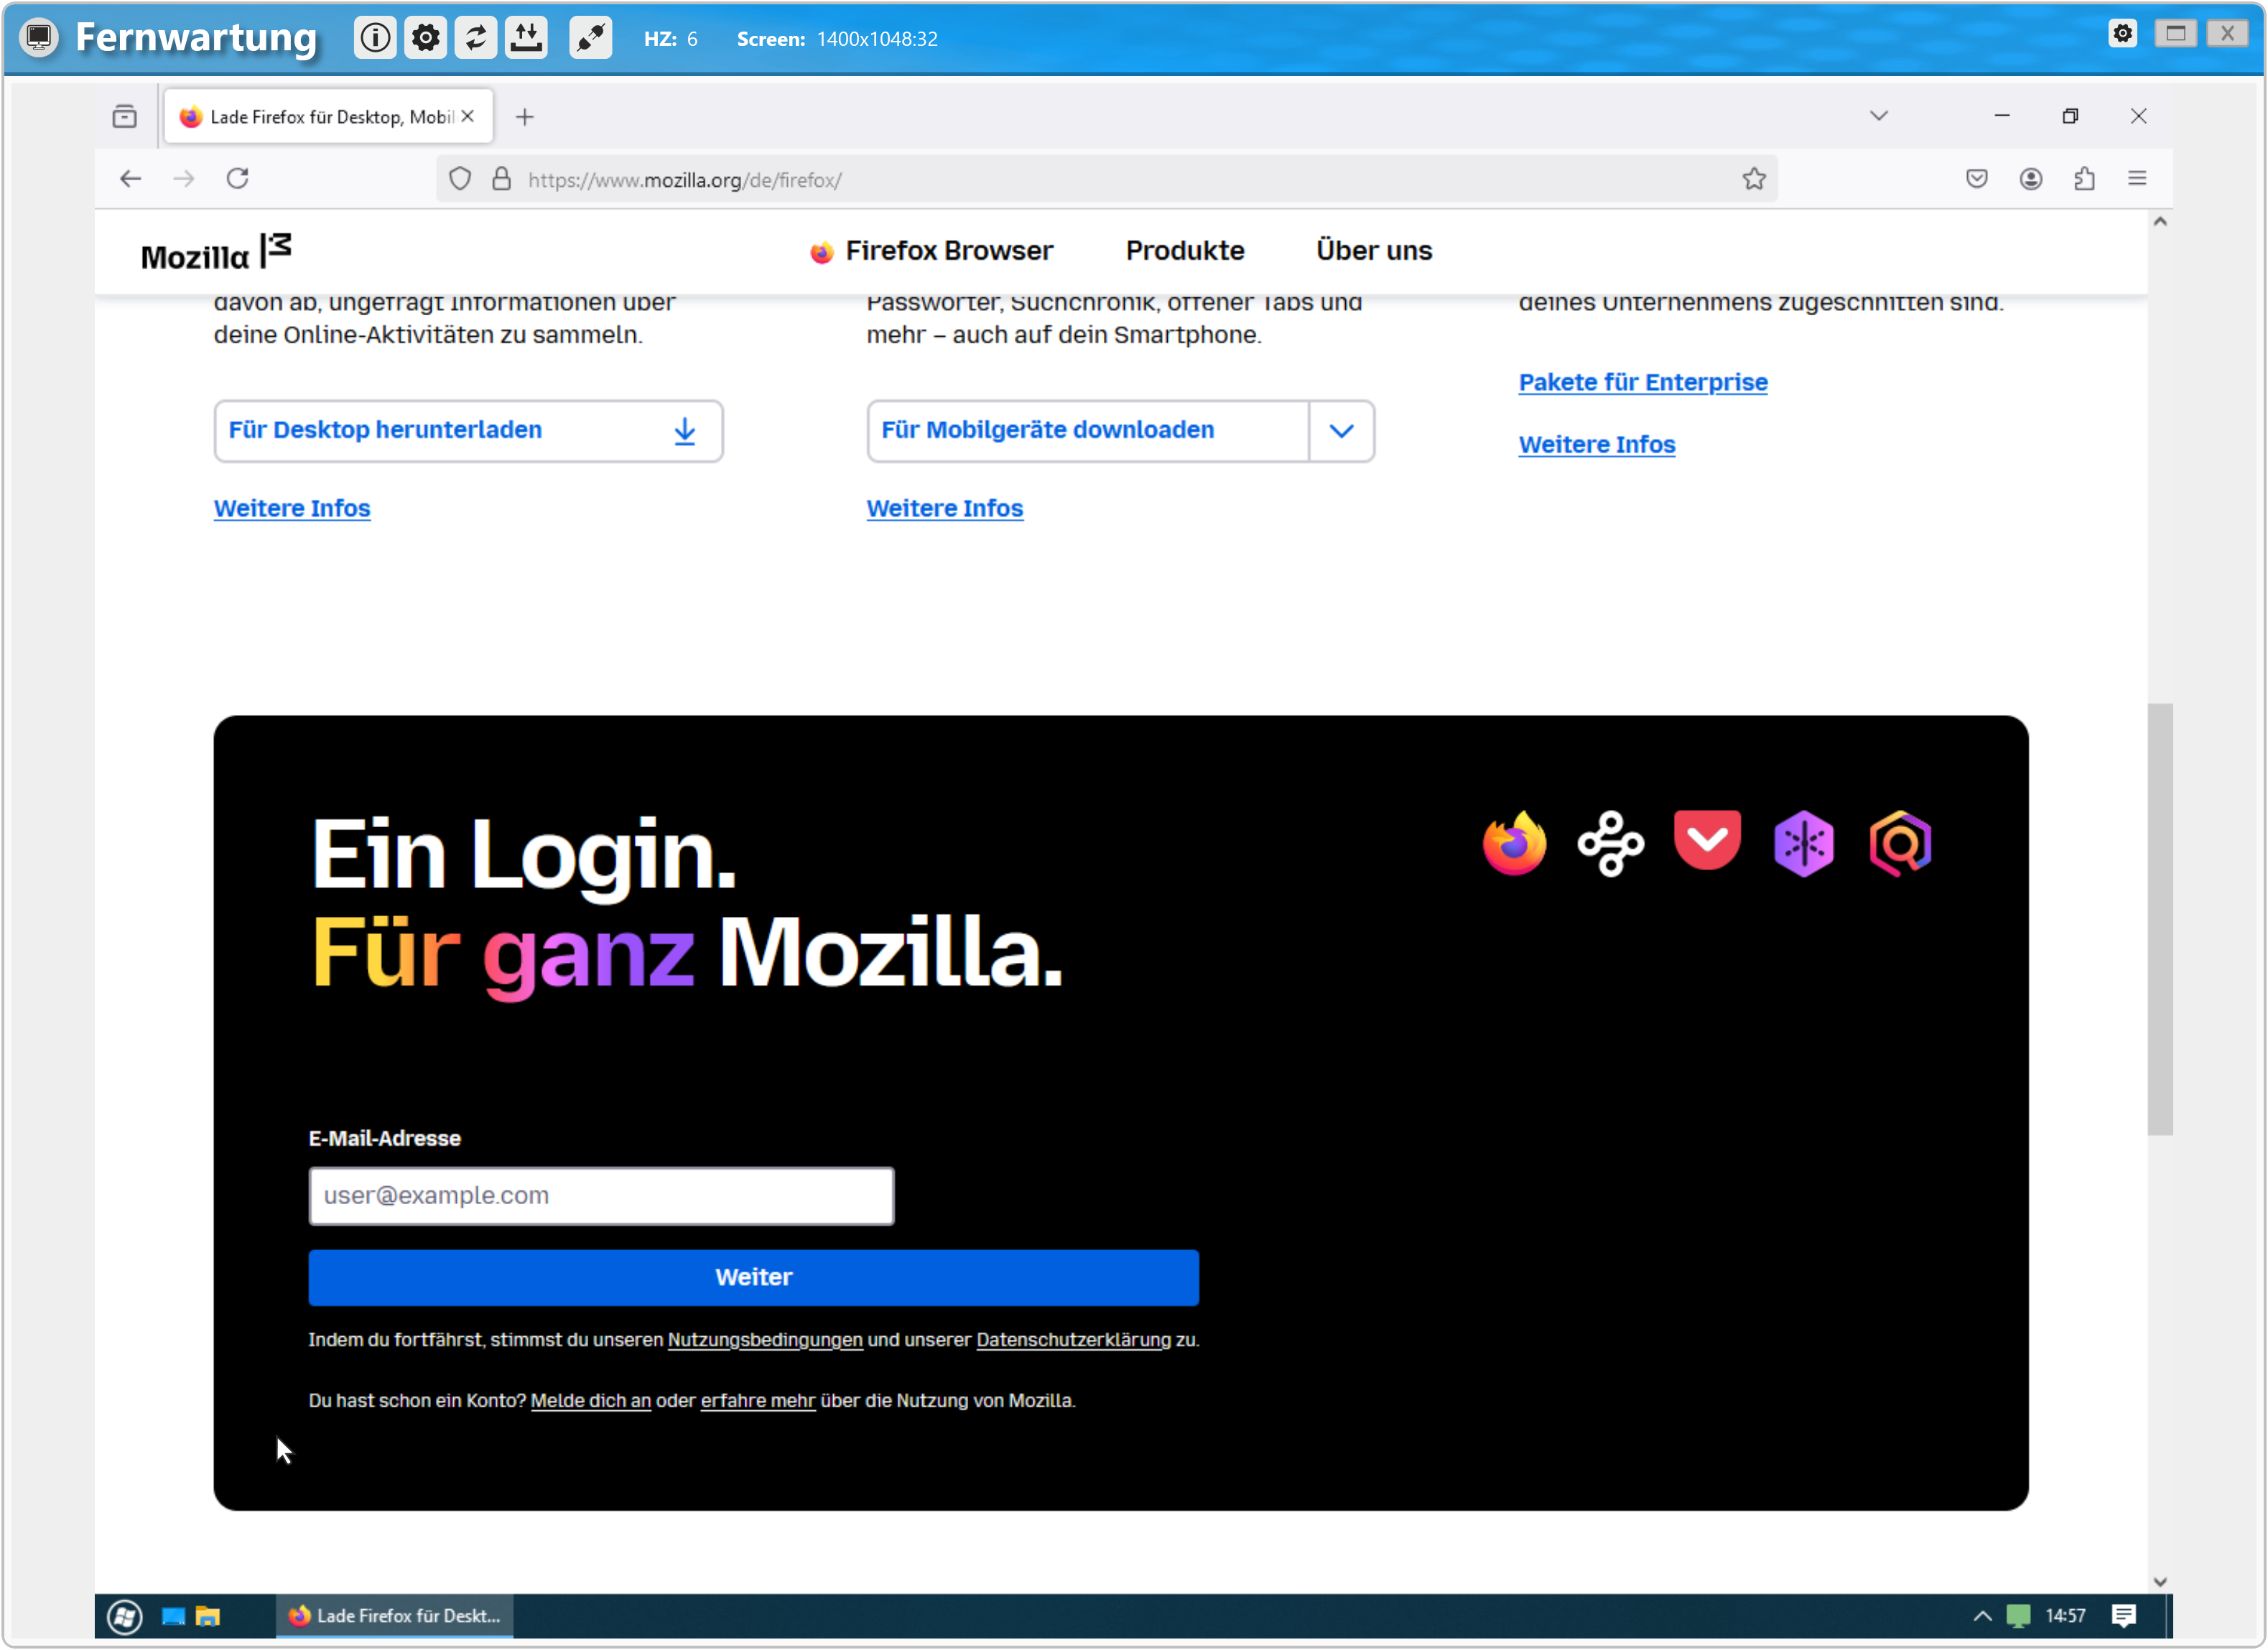The height and width of the screenshot is (1650, 2268).
Task: Expand the mobile download dropdown arrow
Action: tap(1342, 431)
